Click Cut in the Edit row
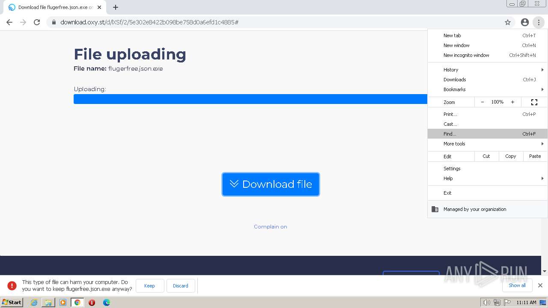548x308 pixels. pyautogui.click(x=486, y=156)
